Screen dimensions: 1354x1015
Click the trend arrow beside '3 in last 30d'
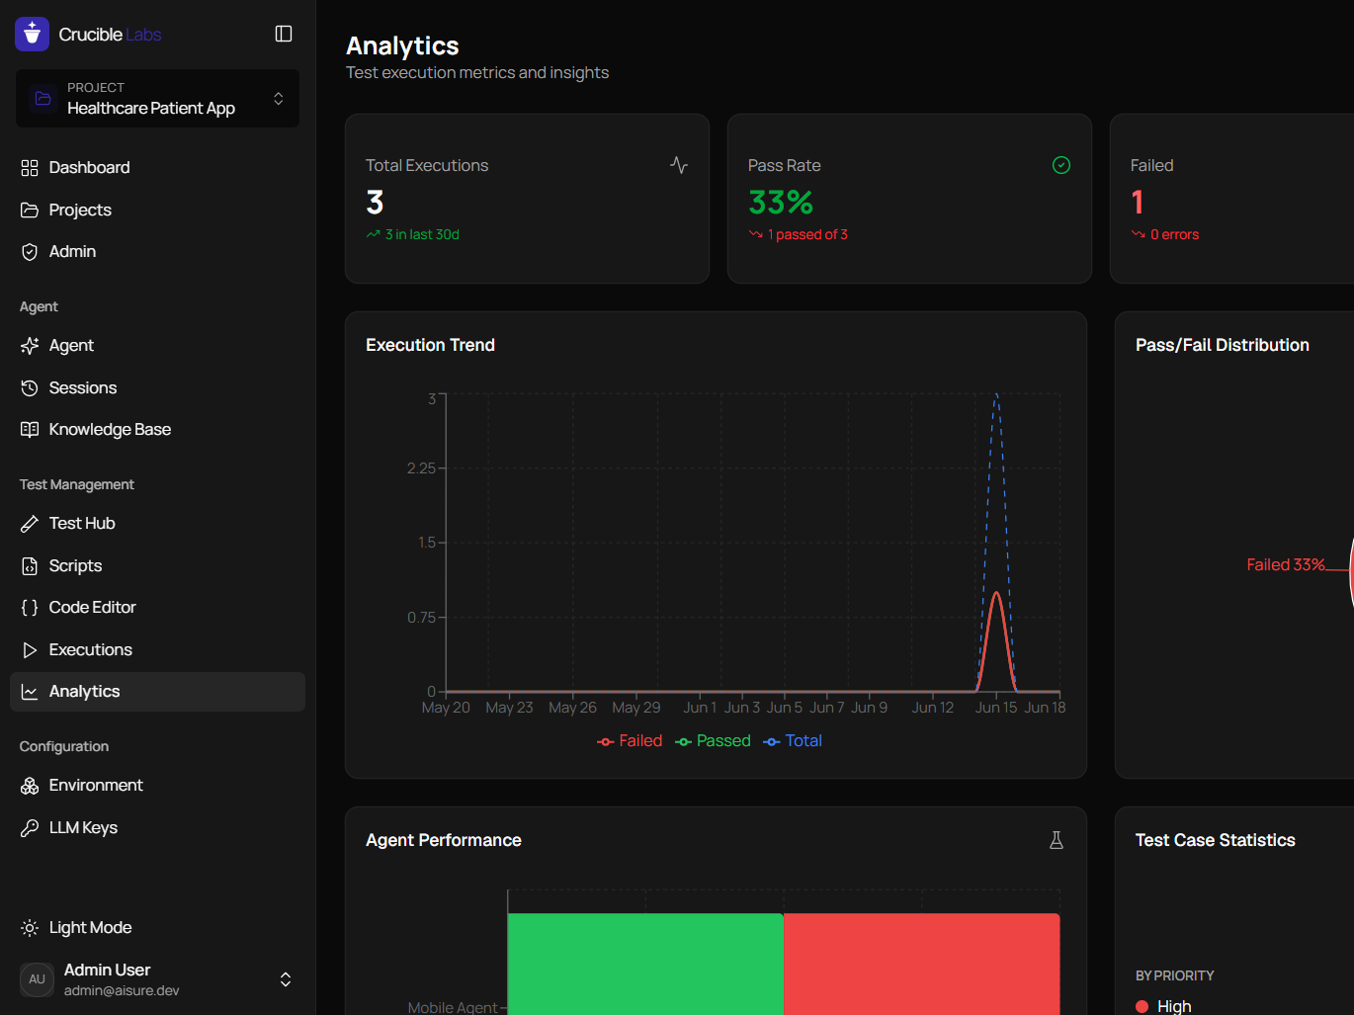pyautogui.click(x=373, y=234)
